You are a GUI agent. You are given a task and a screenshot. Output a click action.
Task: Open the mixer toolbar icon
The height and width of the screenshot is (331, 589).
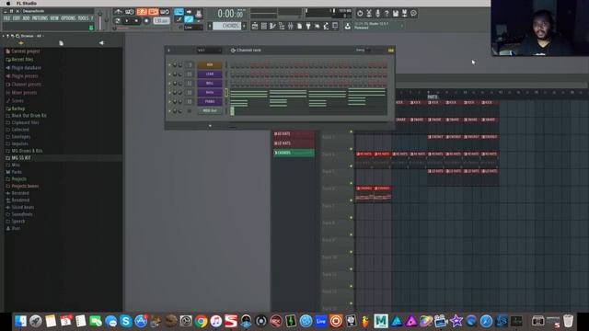(291, 26)
